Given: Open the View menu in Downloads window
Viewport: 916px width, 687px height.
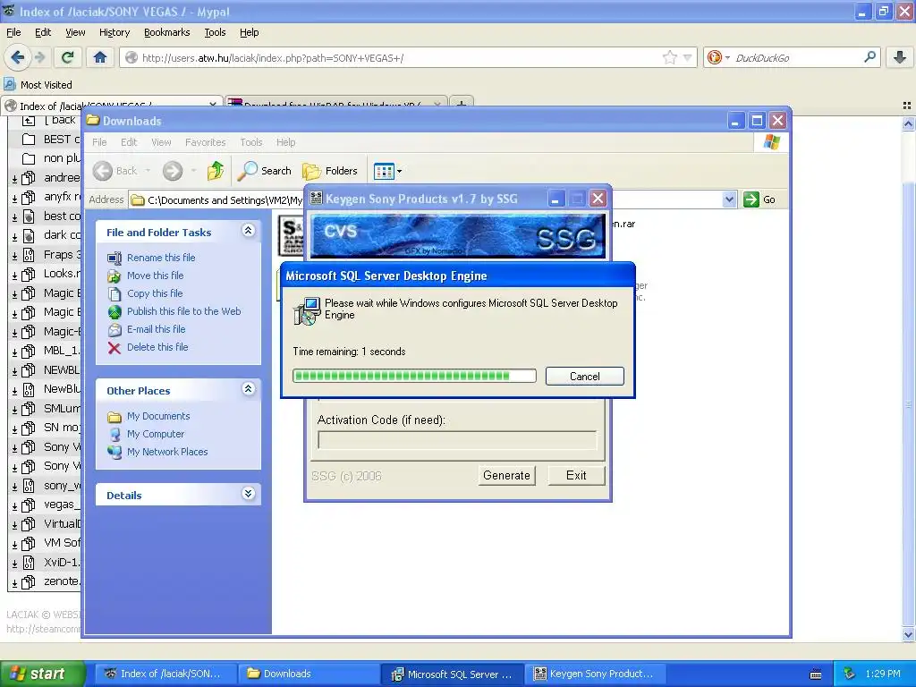Looking at the screenshot, I should coord(161,142).
